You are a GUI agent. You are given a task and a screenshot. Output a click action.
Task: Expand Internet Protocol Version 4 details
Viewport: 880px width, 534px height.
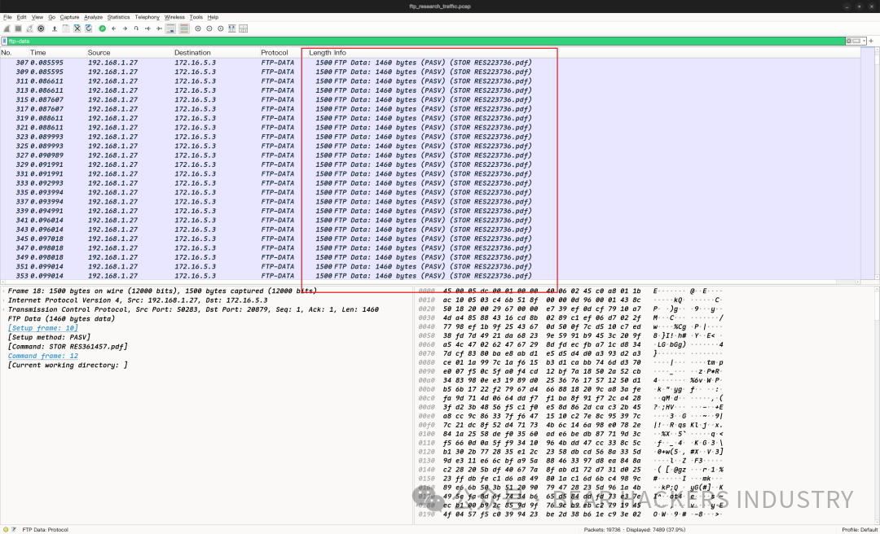(5, 300)
